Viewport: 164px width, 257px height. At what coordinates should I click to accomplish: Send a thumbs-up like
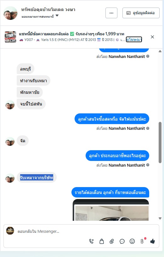click(x=153, y=241)
